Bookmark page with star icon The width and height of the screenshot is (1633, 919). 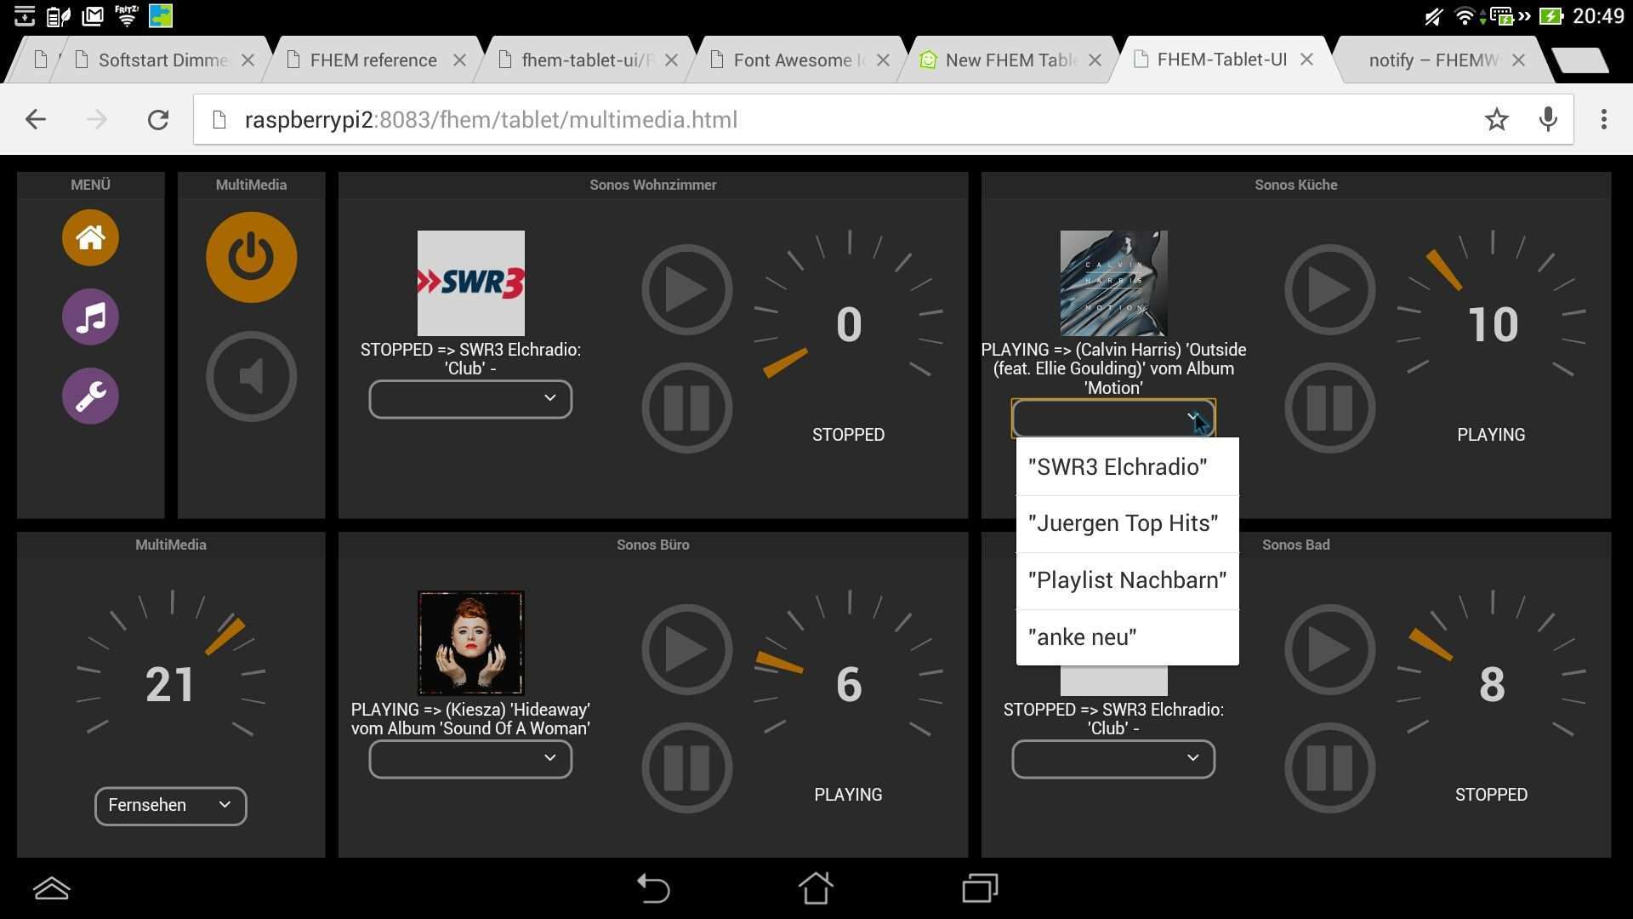click(x=1496, y=120)
